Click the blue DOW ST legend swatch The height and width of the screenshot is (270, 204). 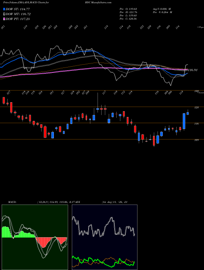pyautogui.click(x=4, y=9)
